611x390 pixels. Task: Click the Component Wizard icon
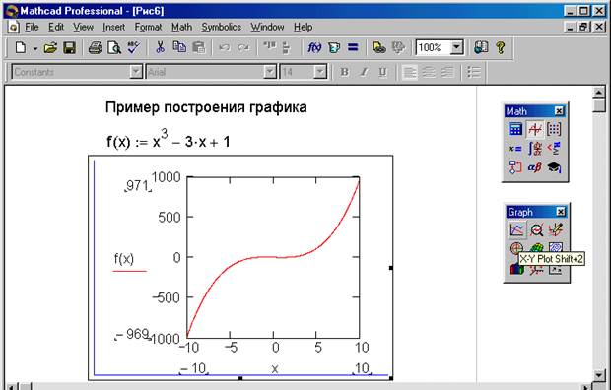click(x=399, y=48)
